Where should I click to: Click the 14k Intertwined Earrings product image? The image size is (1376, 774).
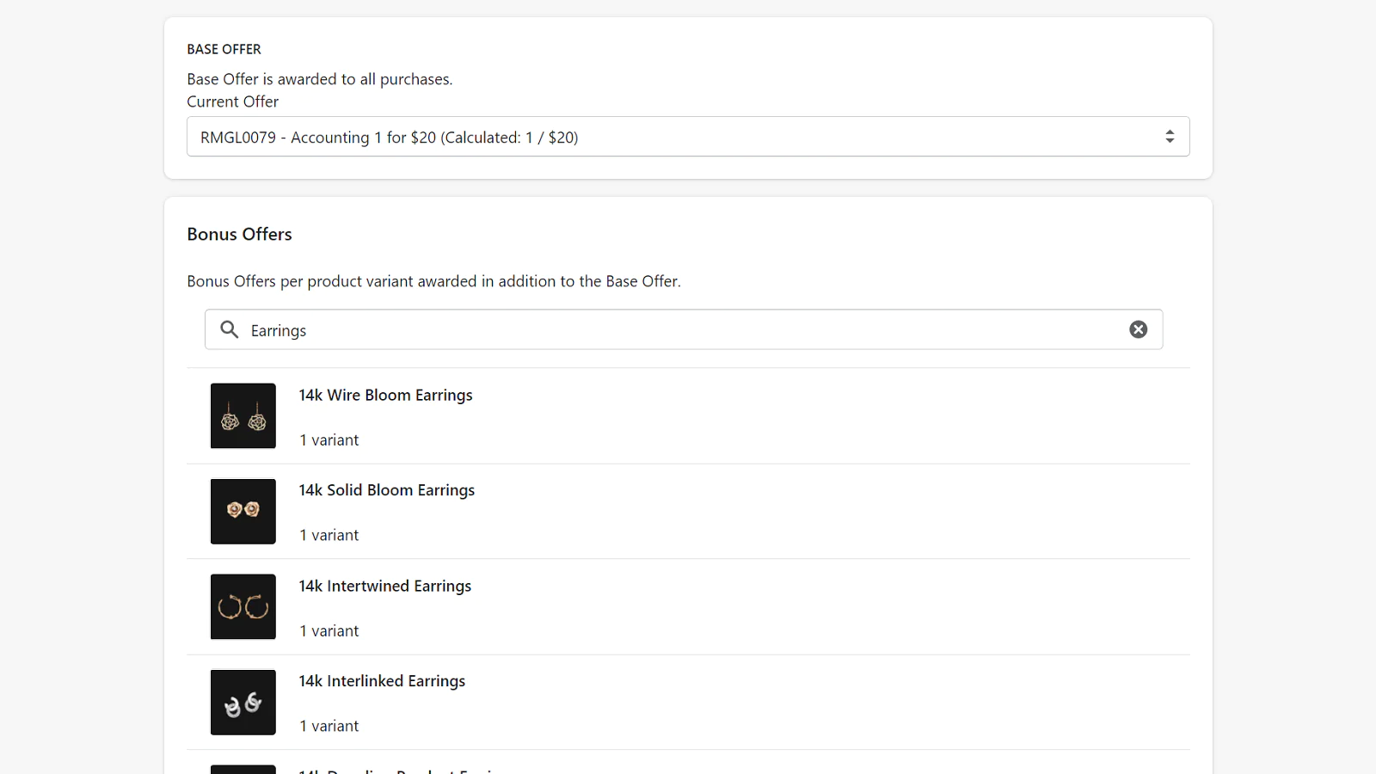pos(243,606)
